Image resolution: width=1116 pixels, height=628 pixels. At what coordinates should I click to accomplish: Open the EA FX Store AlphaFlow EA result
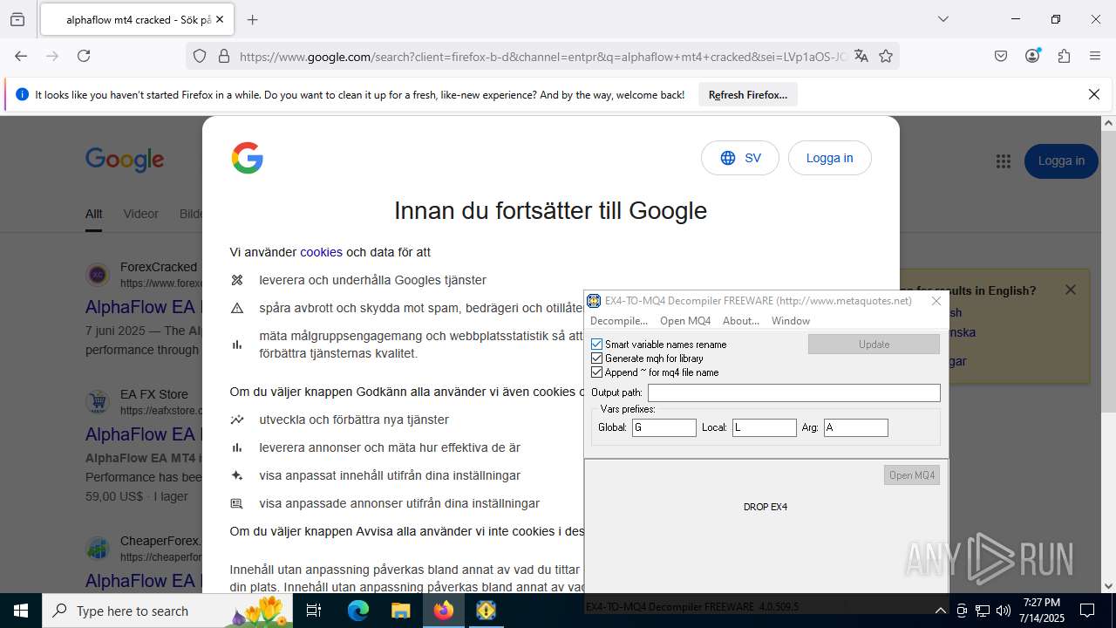click(143, 434)
